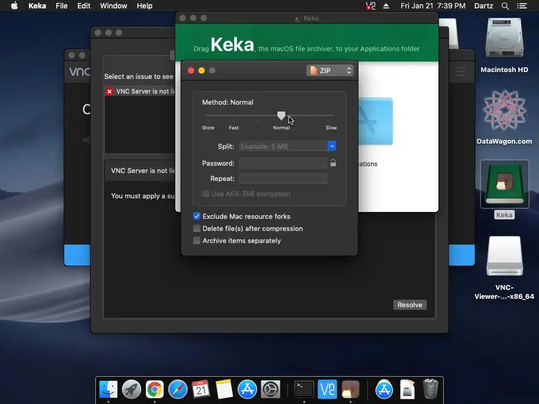The height and width of the screenshot is (404, 539).
Task: Open the Edit menu
Action: pos(84,6)
